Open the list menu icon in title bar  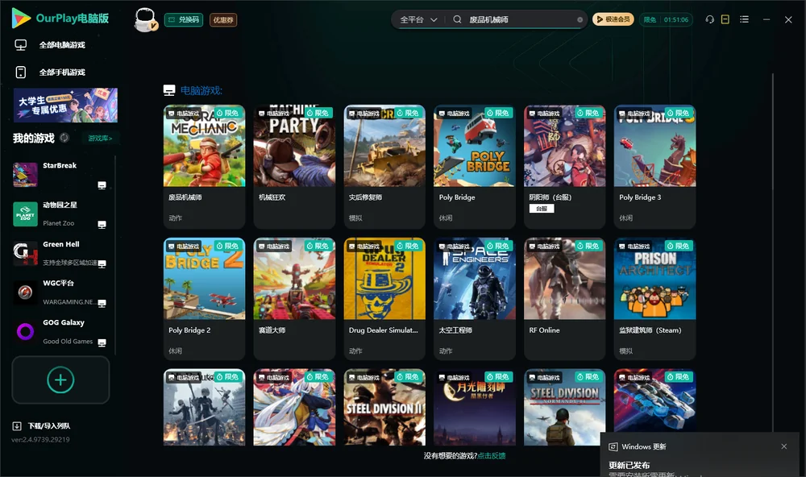coord(744,19)
